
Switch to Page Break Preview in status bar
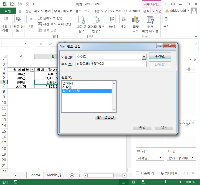coord(143,182)
